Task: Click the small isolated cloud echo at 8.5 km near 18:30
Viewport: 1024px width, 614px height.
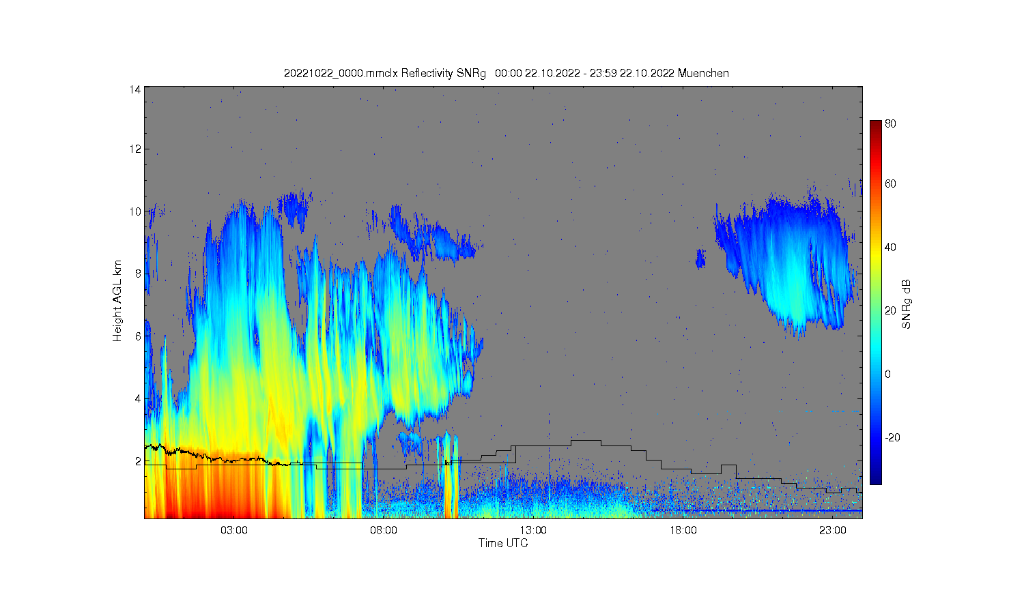Action: [700, 259]
